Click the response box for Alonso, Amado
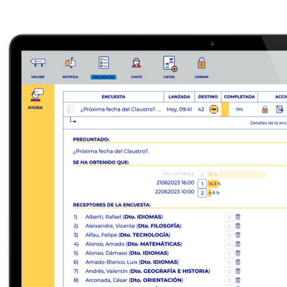This screenshot has height=287, width=287. pyautogui.click(x=229, y=244)
